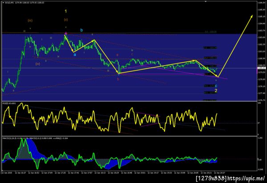
Task: Click the highlighted current price tag on scale
Action: click(x=261, y=68)
